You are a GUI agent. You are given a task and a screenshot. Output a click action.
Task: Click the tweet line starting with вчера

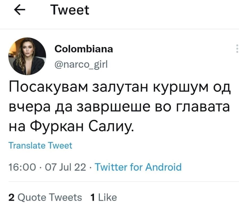click(x=119, y=108)
